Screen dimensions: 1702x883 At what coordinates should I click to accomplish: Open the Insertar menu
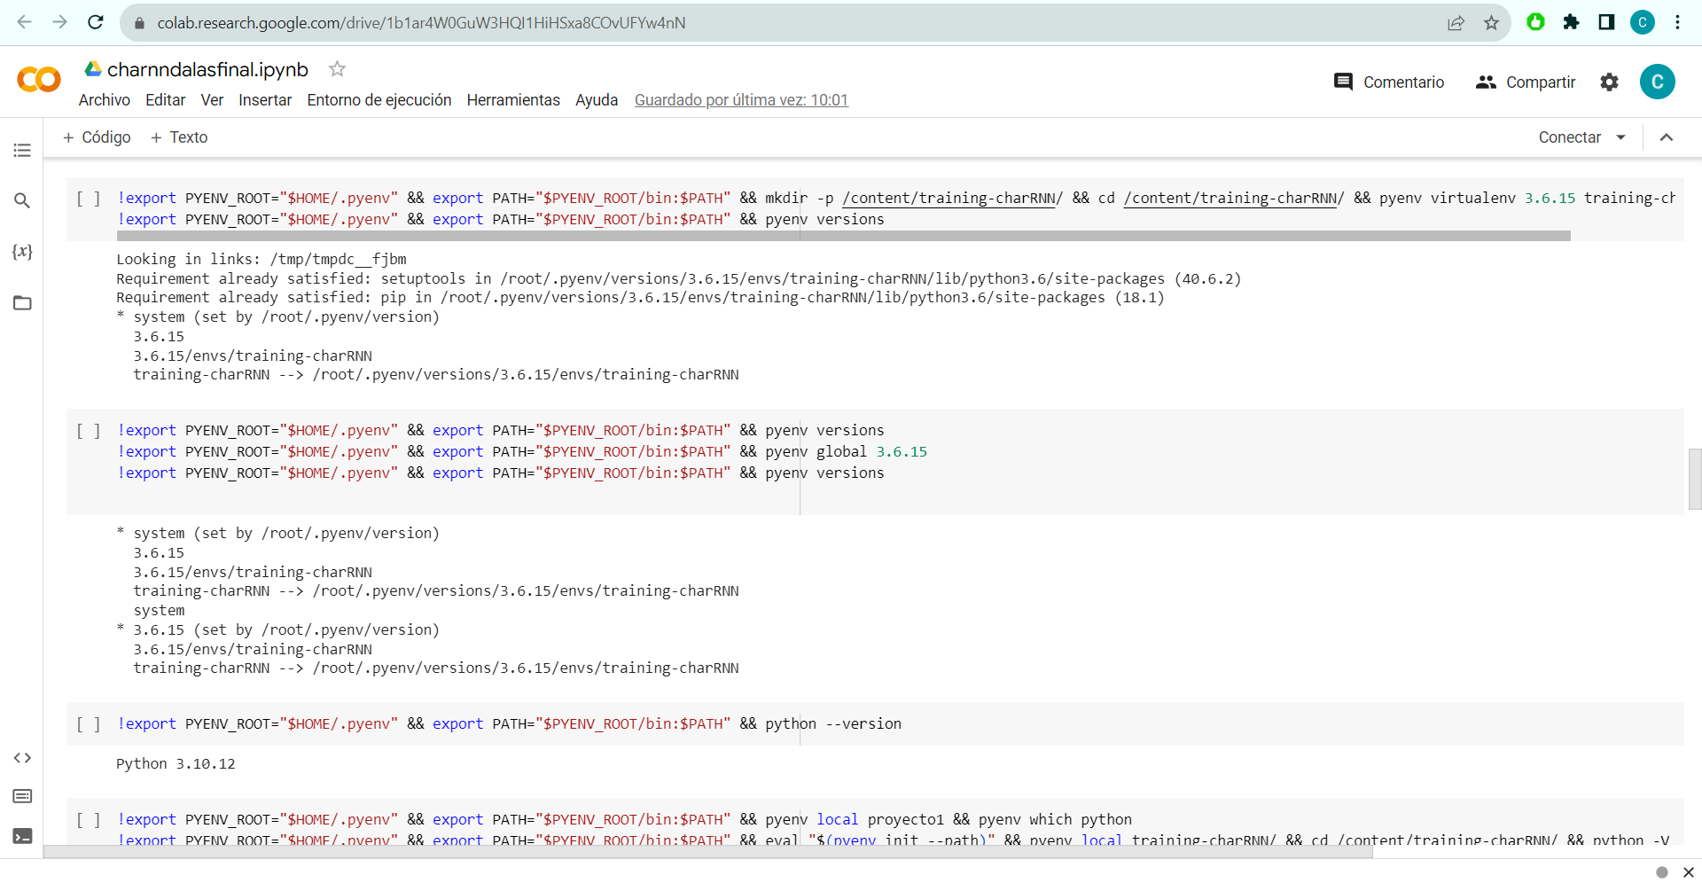tap(265, 100)
